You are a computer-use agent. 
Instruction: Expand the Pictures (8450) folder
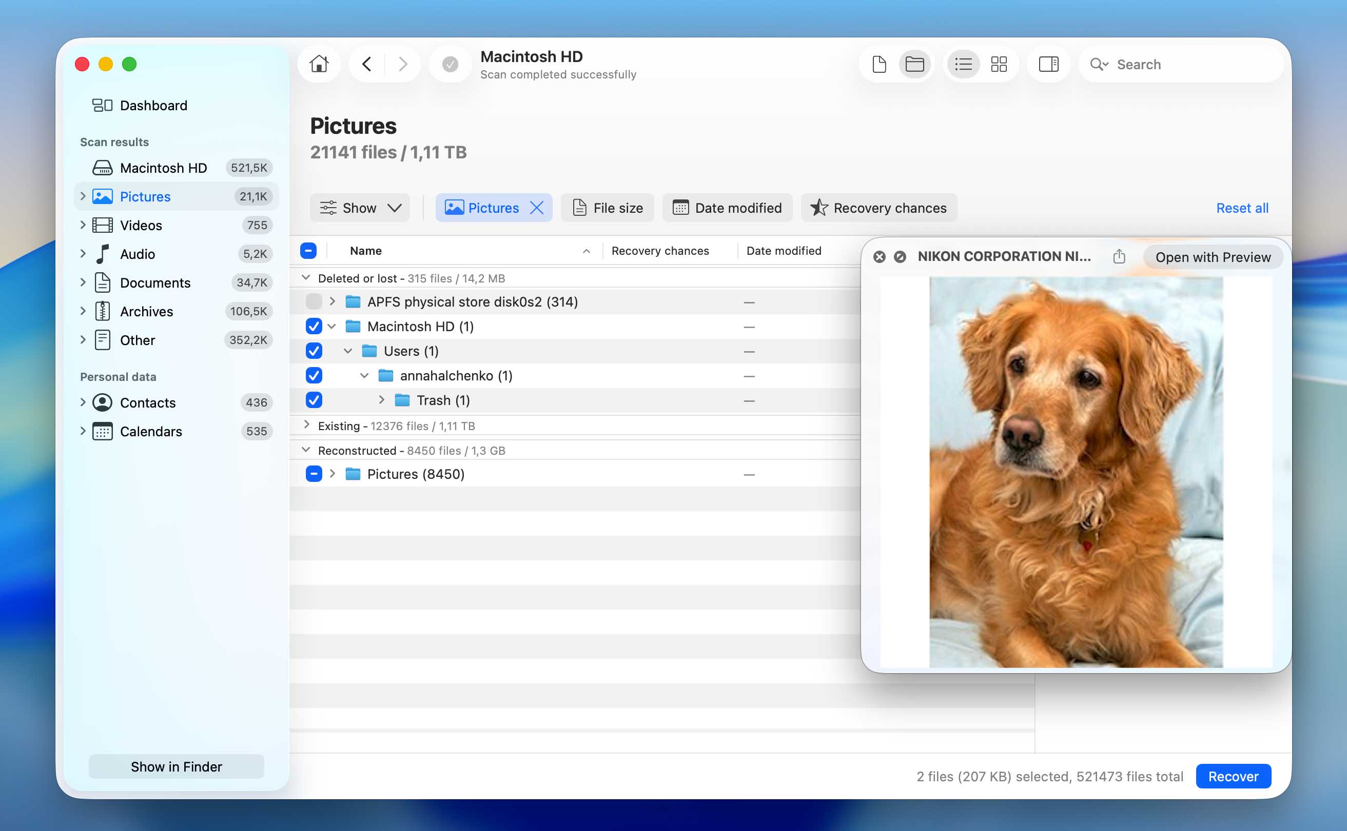332,474
